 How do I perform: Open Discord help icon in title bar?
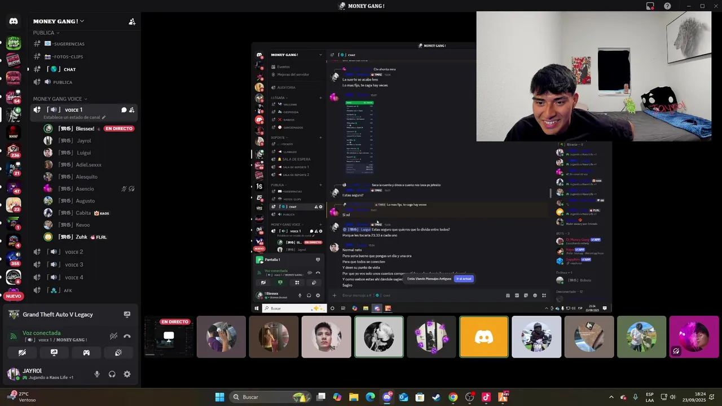coord(667,6)
